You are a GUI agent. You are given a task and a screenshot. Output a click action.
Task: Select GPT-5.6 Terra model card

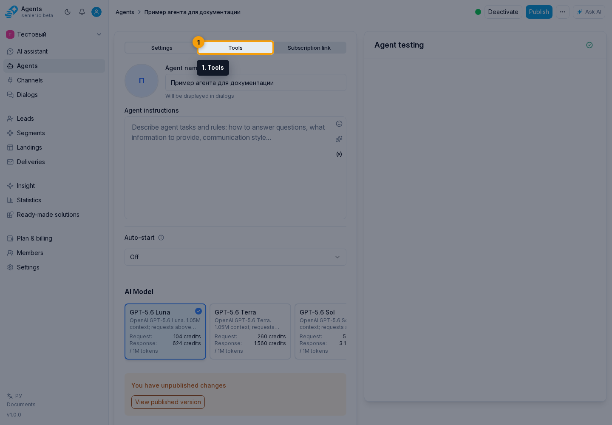coord(250,331)
